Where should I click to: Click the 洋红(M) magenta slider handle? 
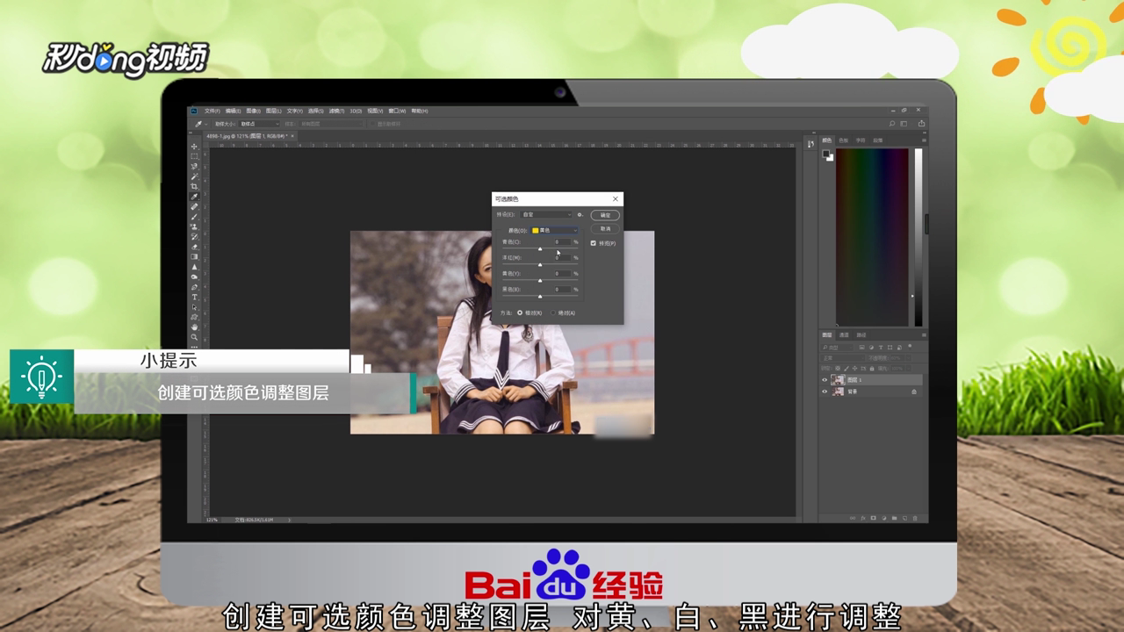coord(540,265)
